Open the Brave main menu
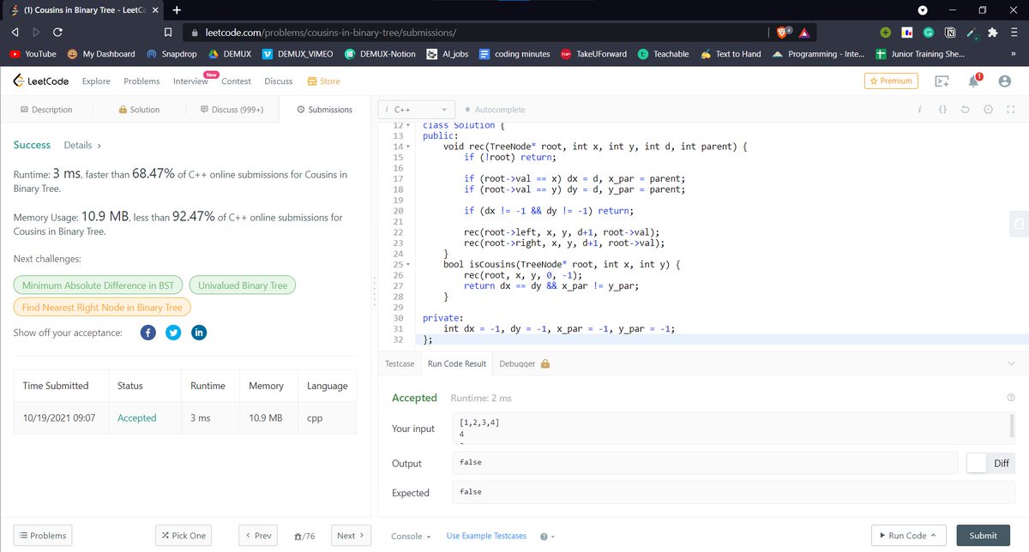Viewport: 1029px width, 552px height. [1013, 33]
